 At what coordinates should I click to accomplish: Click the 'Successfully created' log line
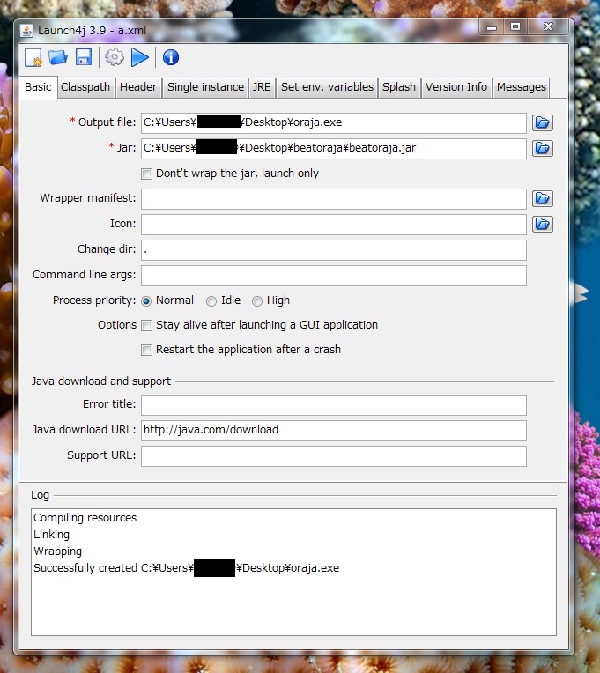[x=186, y=568]
